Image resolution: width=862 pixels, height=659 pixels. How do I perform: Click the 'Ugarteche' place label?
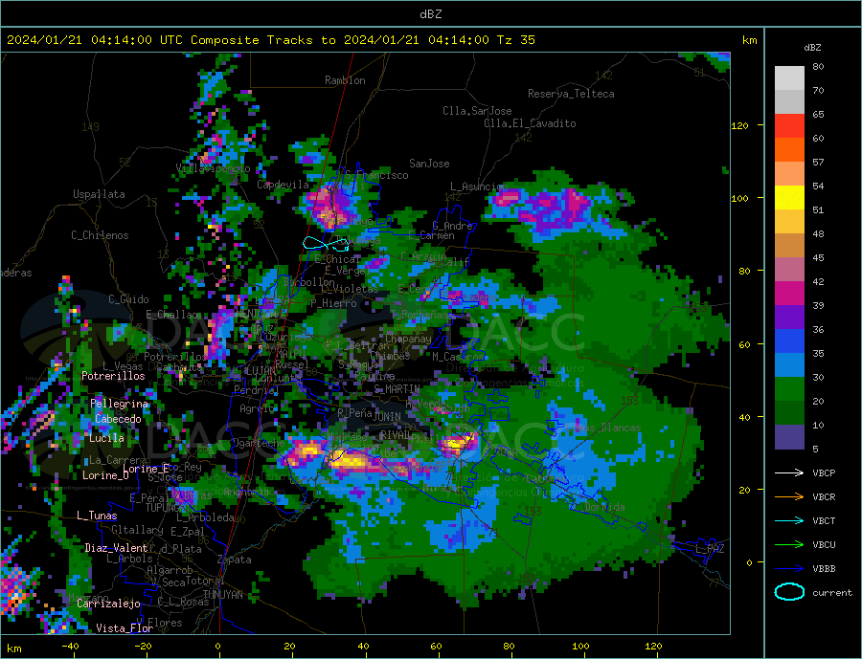tap(259, 443)
